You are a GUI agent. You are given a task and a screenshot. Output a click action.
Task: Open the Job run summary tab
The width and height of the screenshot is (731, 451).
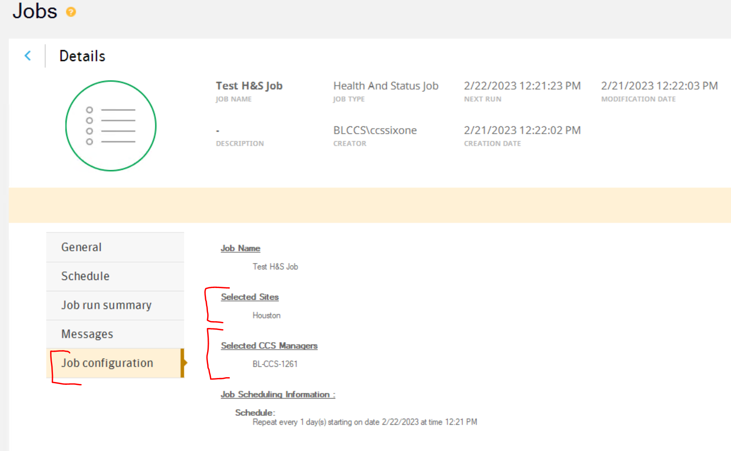pos(115,305)
